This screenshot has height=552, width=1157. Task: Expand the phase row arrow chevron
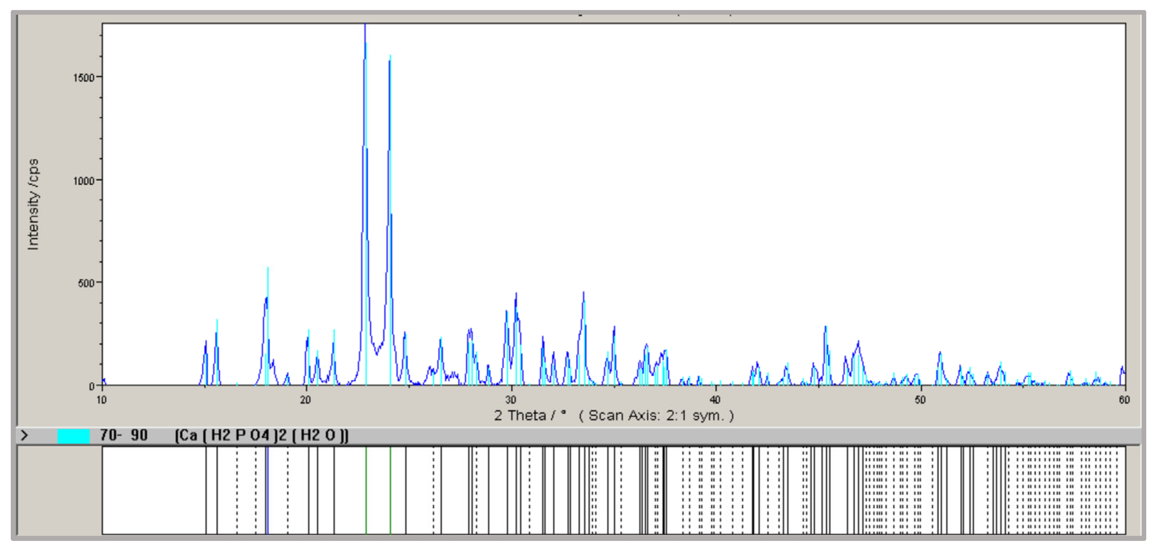pyautogui.click(x=25, y=435)
